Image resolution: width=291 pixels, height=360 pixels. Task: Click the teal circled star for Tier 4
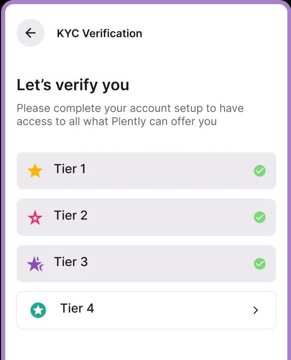(38, 310)
